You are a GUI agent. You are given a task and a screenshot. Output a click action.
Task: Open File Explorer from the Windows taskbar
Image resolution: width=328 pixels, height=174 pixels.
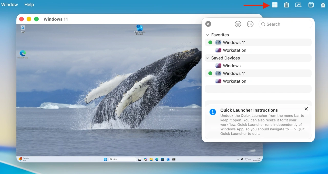pos(151,159)
